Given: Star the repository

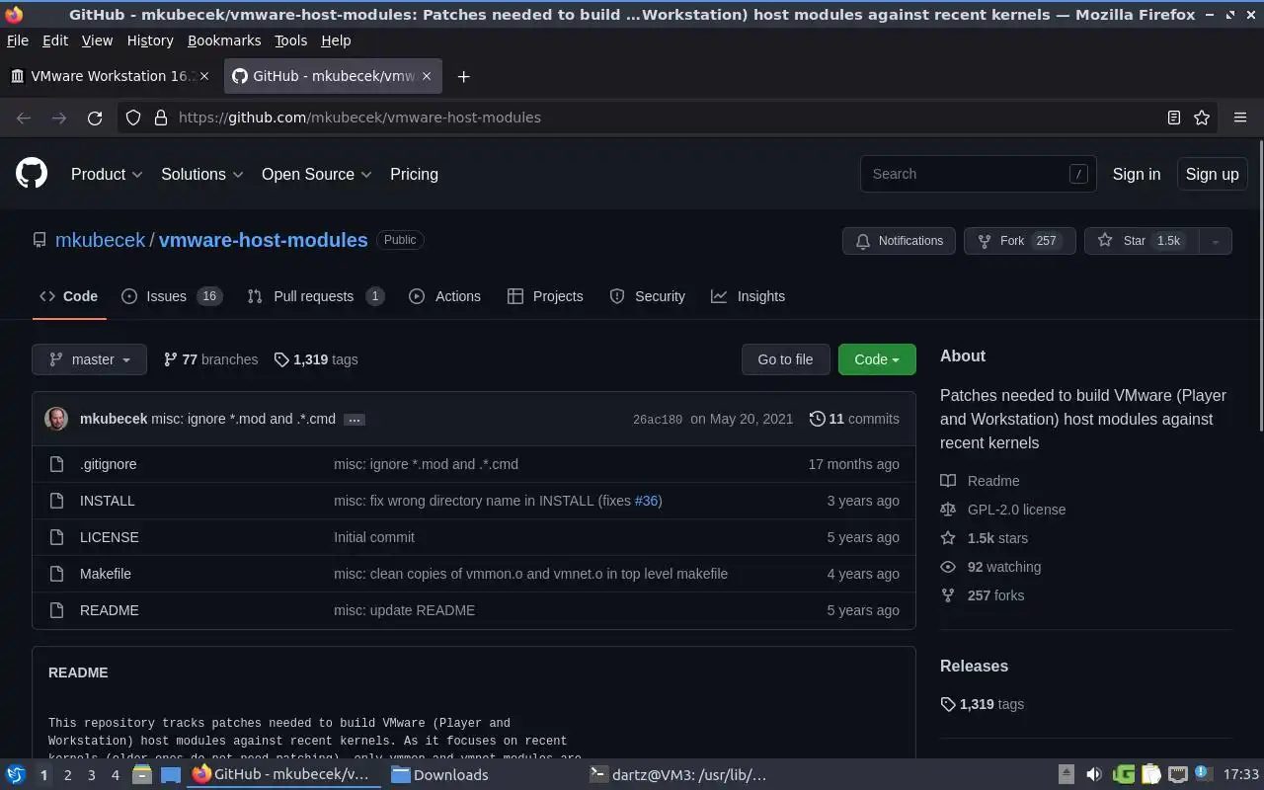Looking at the screenshot, I should tap(1142, 241).
